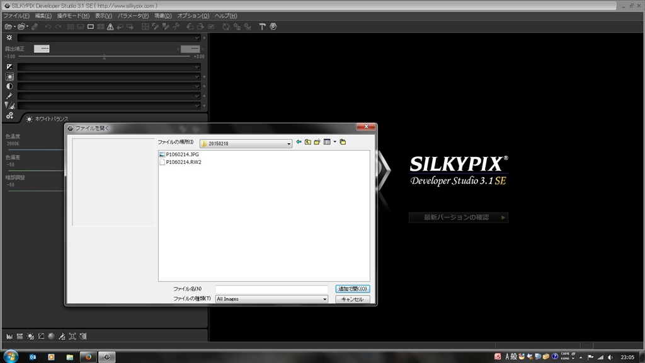Click the rotate right toolbar icon
Screen dimensions: 645x363
200,26
